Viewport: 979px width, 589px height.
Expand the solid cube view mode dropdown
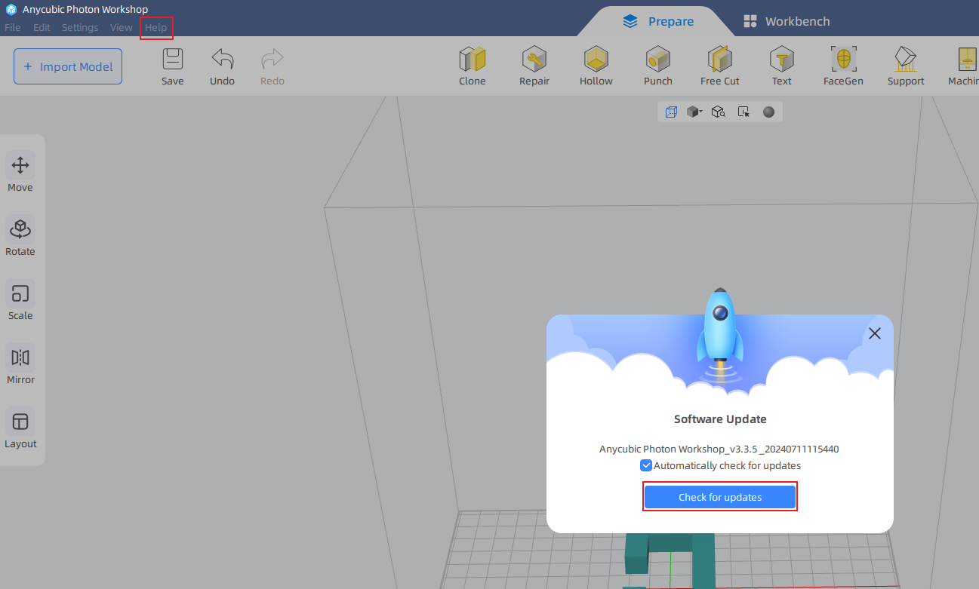[x=694, y=112]
